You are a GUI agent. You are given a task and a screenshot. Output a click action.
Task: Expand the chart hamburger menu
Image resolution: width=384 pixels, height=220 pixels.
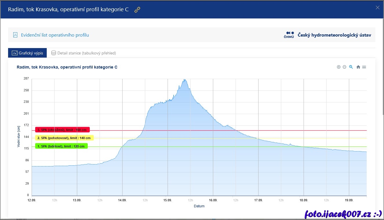pyautogui.click(x=364, y=67)
